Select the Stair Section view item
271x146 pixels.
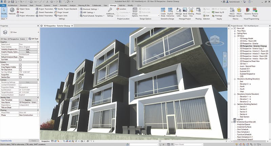[245, 117]
